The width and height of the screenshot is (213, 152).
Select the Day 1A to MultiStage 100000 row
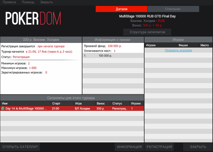pos(72,108)
